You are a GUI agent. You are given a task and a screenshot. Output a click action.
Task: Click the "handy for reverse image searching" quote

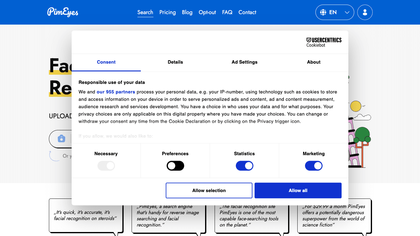click(168, 216)
